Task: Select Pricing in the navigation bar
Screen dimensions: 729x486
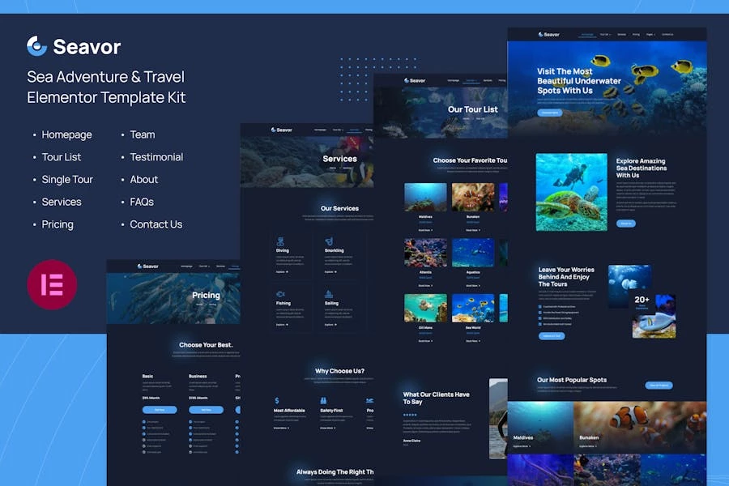Action: (637, 34)
